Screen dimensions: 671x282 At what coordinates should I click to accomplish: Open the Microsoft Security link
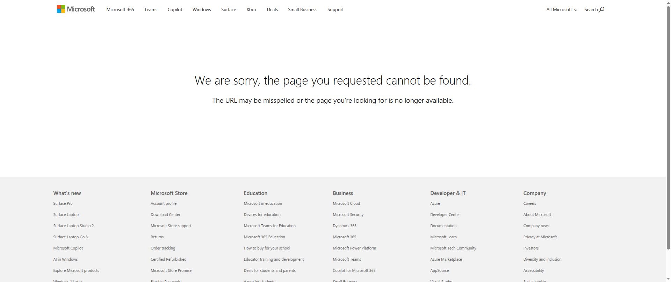coord(348,215)
